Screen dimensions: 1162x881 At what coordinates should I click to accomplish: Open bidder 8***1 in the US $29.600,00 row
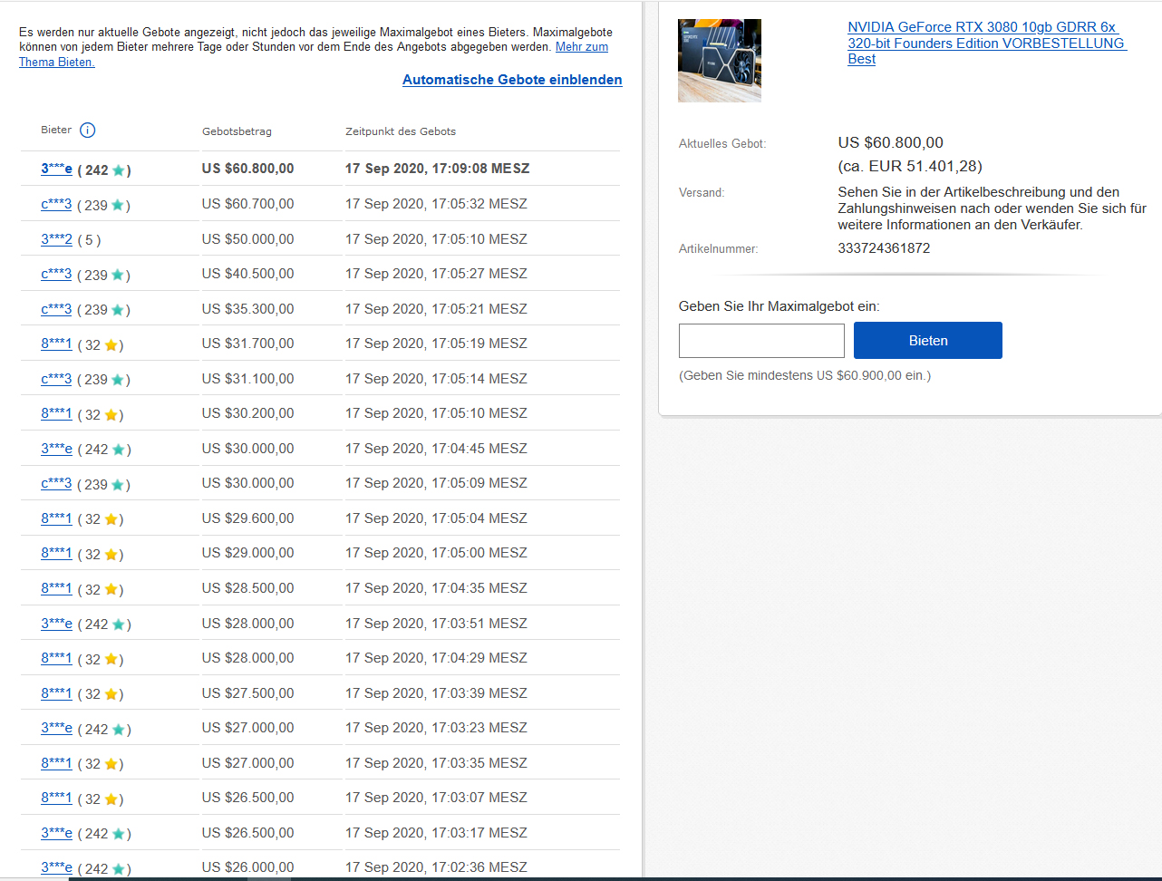click(x=56, y=518)
